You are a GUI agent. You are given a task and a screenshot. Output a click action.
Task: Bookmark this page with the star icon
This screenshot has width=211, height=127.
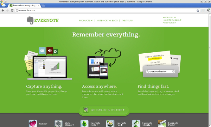198,10
